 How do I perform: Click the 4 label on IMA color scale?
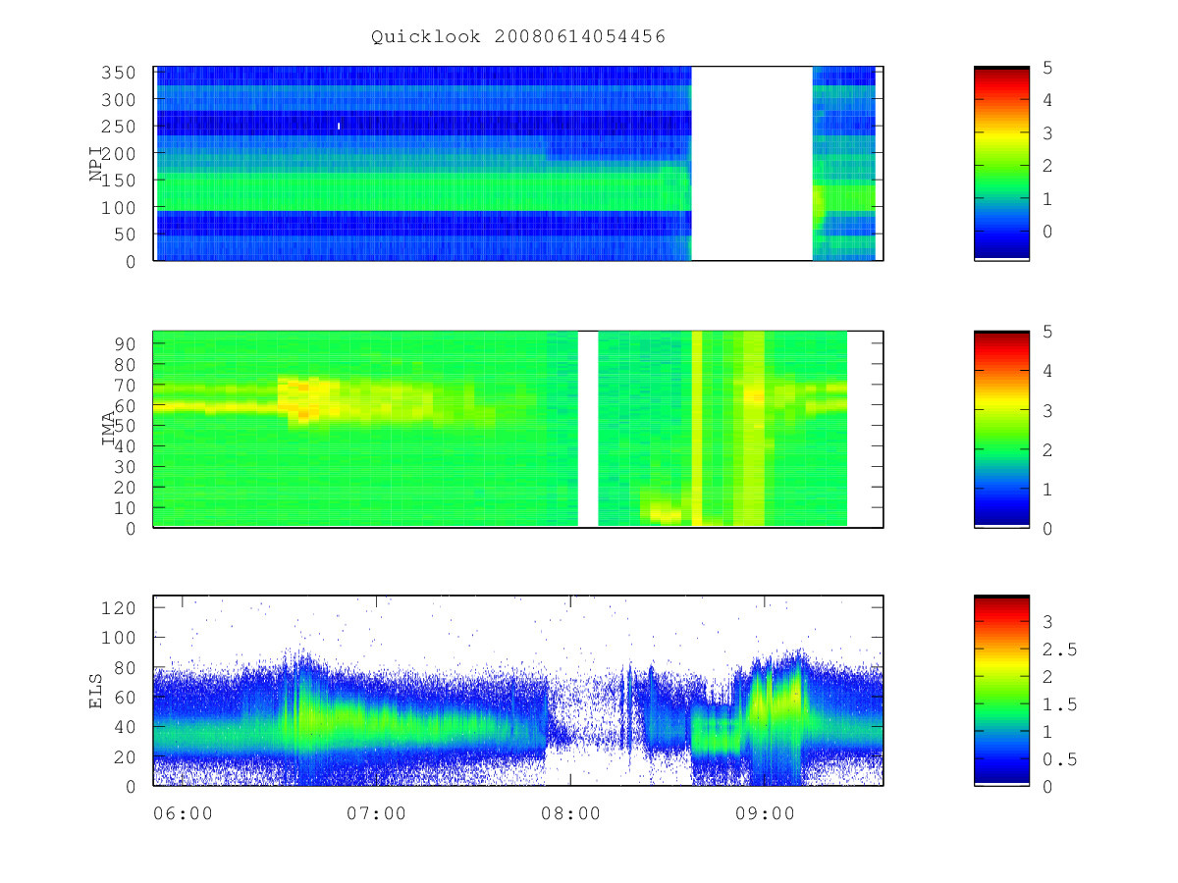pos(1046,371)
